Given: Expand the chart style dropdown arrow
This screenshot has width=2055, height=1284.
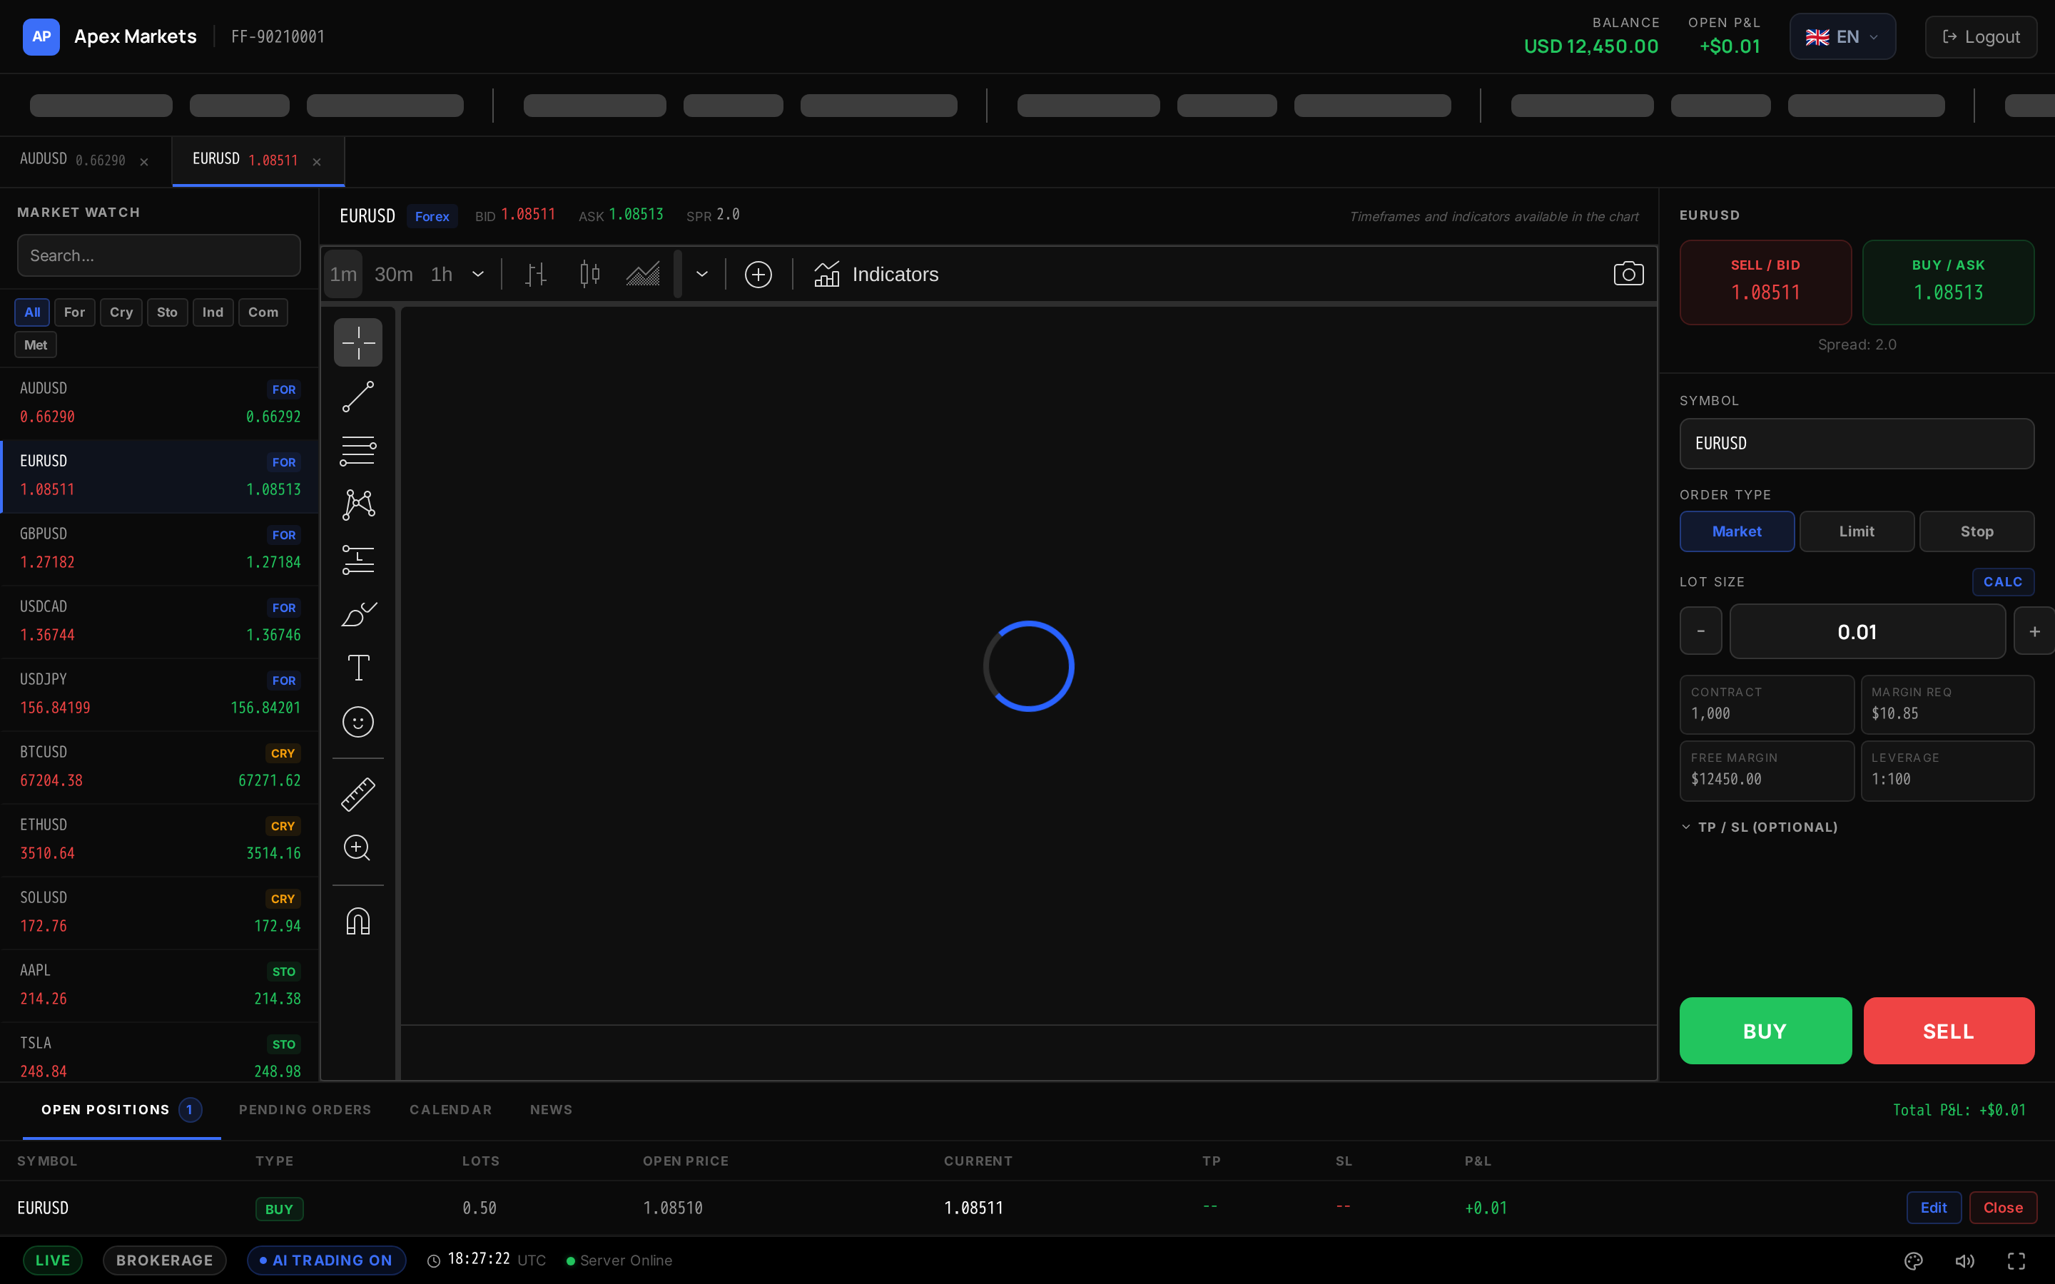Looking at the screenshot, I should tap(702, 275).
